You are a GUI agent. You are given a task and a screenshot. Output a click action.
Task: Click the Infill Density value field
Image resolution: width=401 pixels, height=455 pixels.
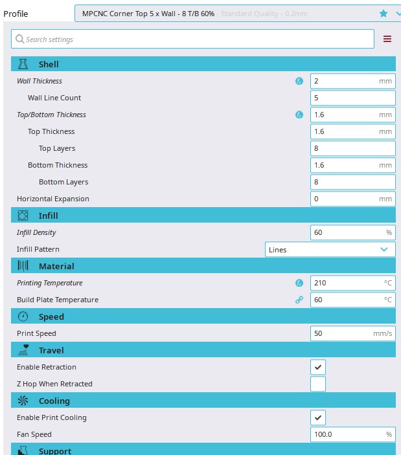tap(347, 232)
